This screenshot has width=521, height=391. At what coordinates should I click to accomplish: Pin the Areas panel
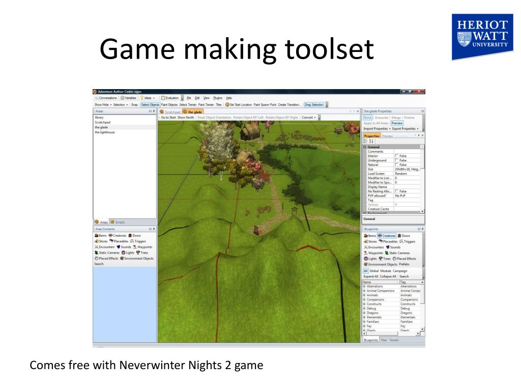(x=154, y=111)
